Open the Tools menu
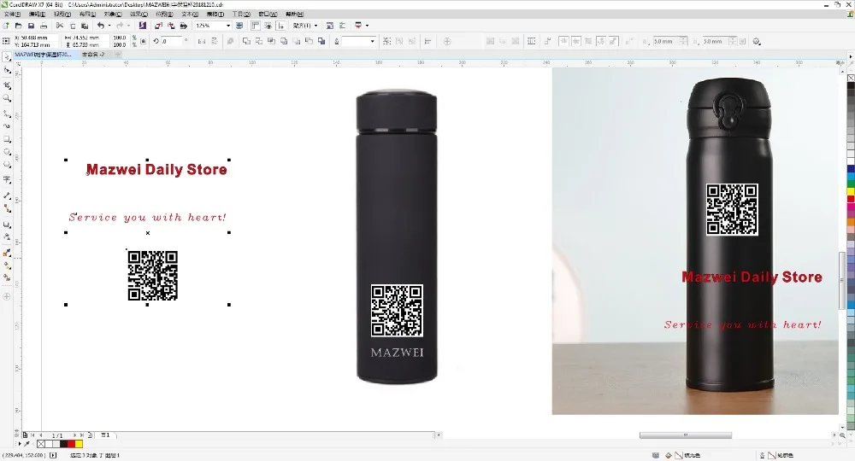This screenshot has width=855, height=461. (x=241, y=15)
